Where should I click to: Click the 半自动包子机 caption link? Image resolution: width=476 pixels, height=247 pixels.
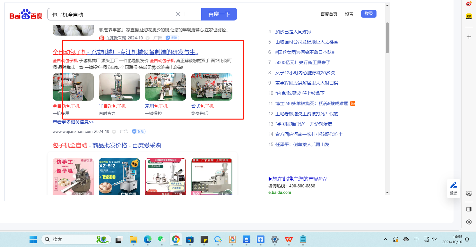112,106
